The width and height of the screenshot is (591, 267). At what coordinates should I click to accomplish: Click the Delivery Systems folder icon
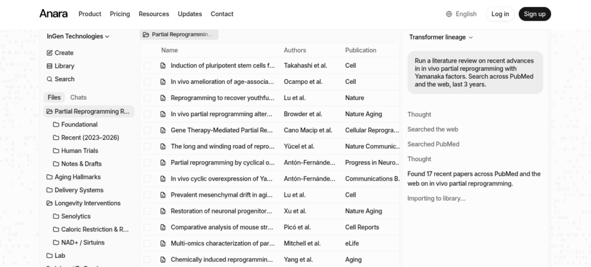(50, 190)
